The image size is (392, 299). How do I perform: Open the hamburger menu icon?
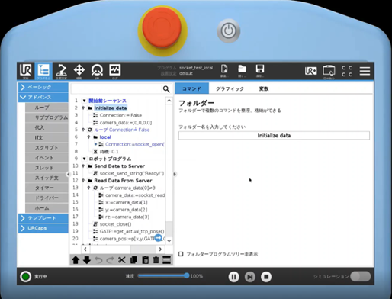[365, 71]
